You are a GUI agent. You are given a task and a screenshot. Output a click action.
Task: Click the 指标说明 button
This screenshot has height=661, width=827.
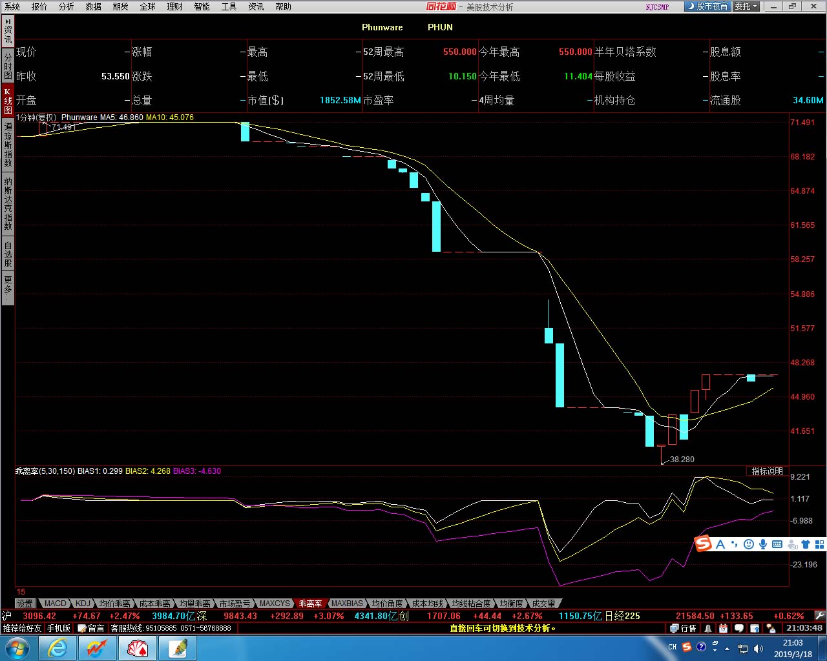767,471
